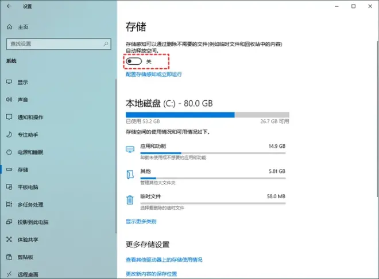379x279 pixels.
Task: Click the 平板电脑 tablet icon
Action: [x=9, y=187]
